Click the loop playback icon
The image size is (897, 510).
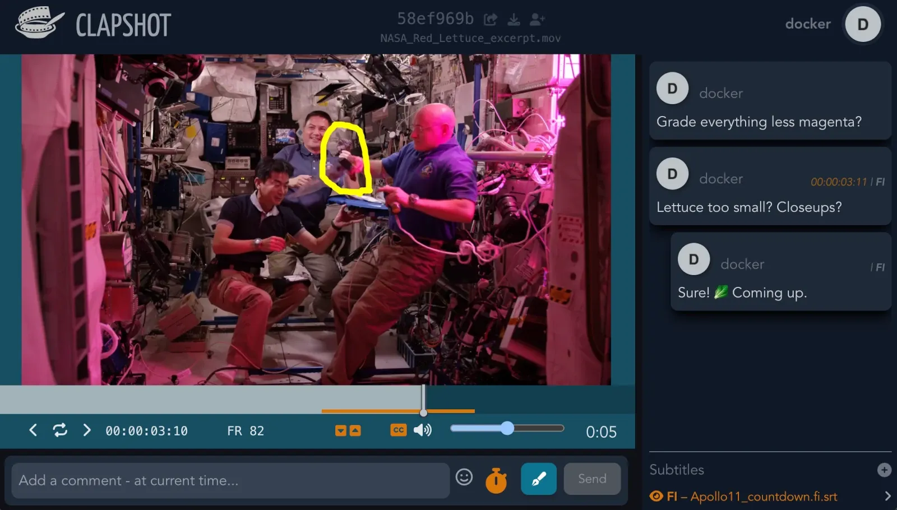[60, 430]
